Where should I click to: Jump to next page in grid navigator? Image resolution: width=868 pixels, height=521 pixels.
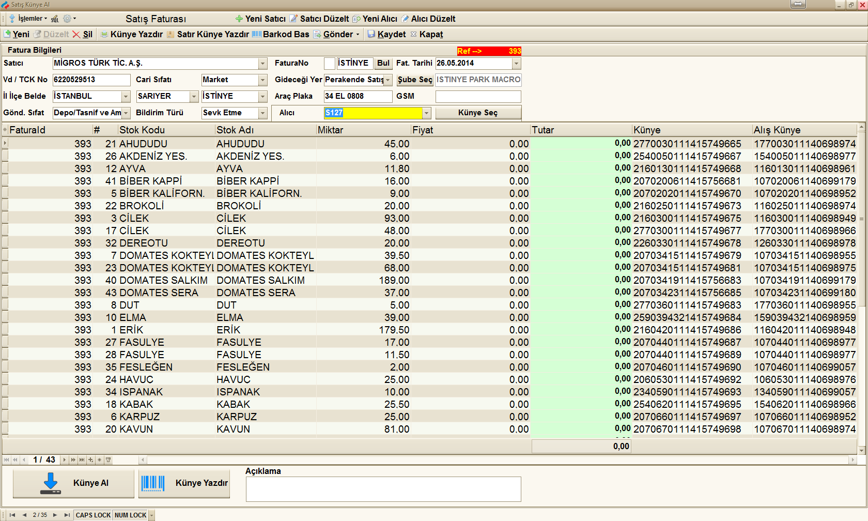73,459
